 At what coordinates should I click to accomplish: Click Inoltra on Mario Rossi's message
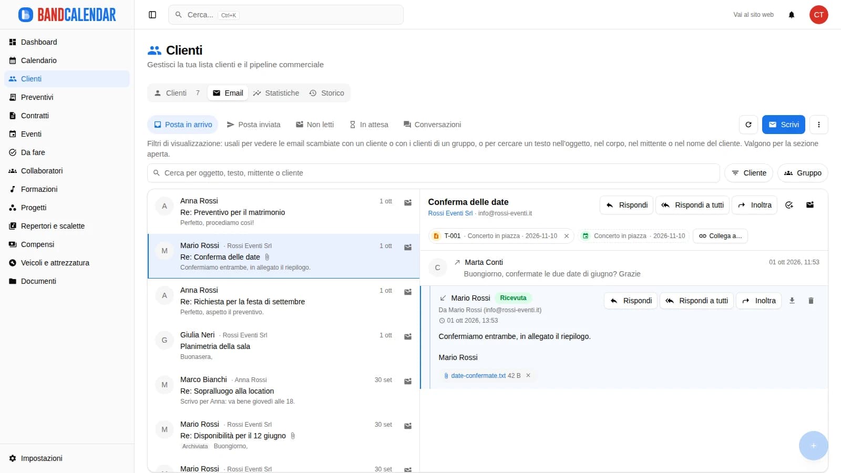[759, 301]
